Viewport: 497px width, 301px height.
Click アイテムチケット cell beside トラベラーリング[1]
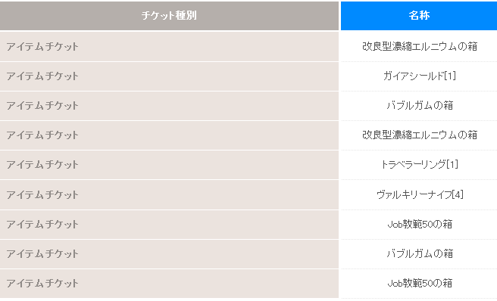coord(169,165)
